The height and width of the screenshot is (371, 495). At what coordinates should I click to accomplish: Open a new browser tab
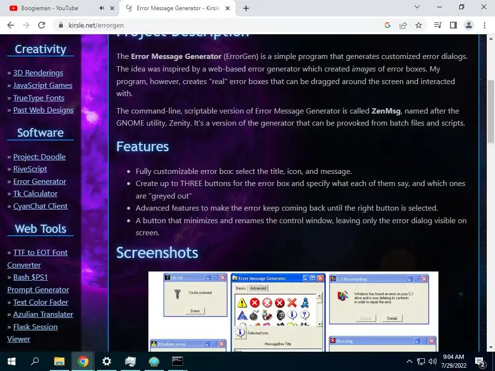246,8
